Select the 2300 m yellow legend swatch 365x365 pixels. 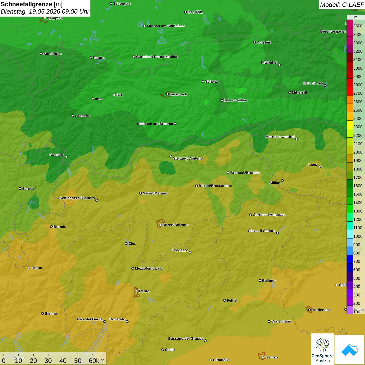point(350,125)
